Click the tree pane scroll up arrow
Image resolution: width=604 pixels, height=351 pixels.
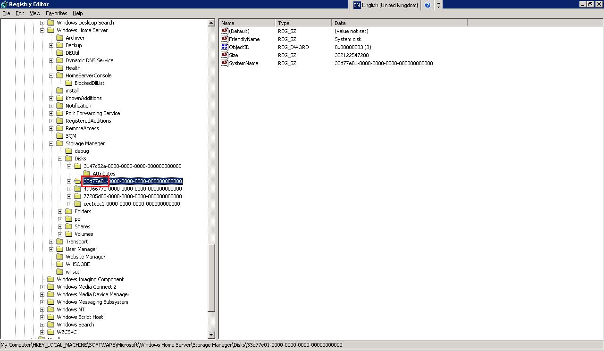(211, 23)
